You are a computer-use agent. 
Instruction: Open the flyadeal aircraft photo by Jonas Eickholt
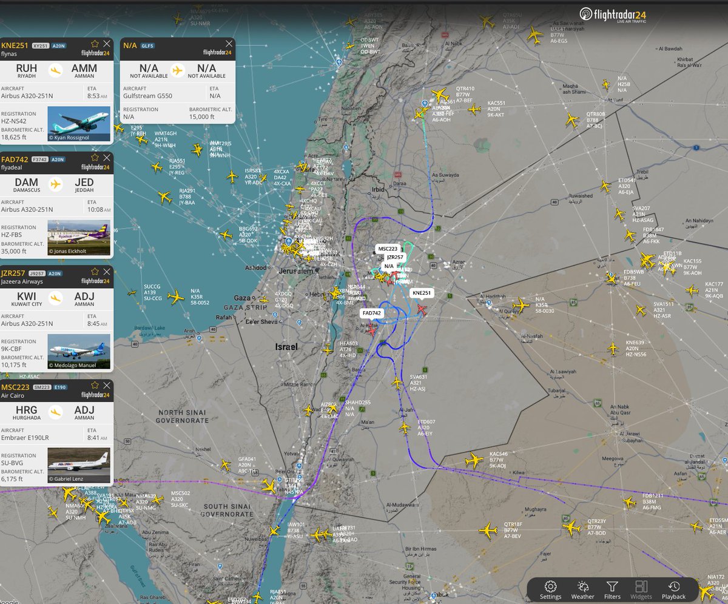tap(79, 238)
